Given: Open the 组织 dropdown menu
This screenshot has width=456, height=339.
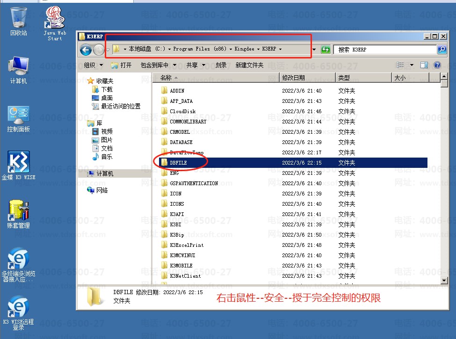Looking at the screenshot, I should pos(94,65).
